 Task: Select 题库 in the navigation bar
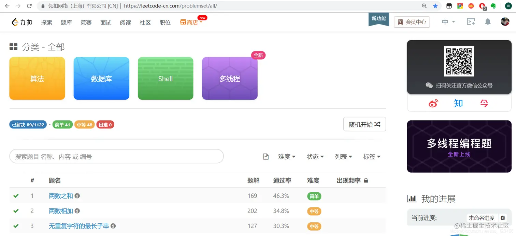(x=66, y=22)
